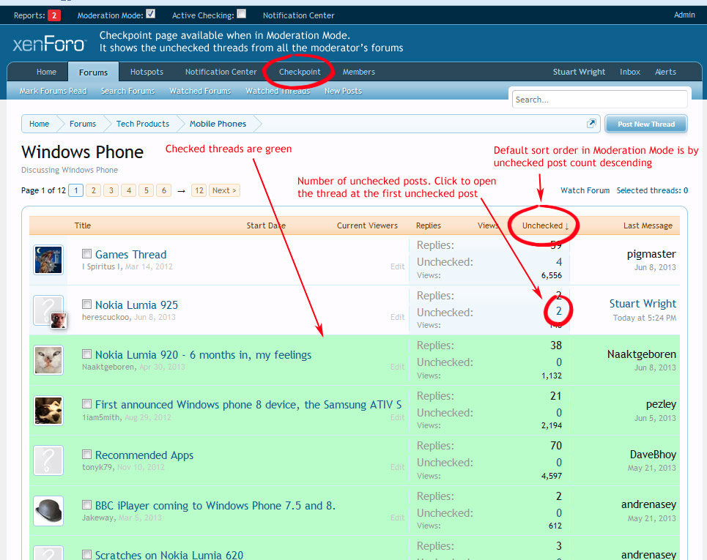Select the Recommended Apps checkbox
Screen dimensions: 707x560
click(x=86, y=454)
